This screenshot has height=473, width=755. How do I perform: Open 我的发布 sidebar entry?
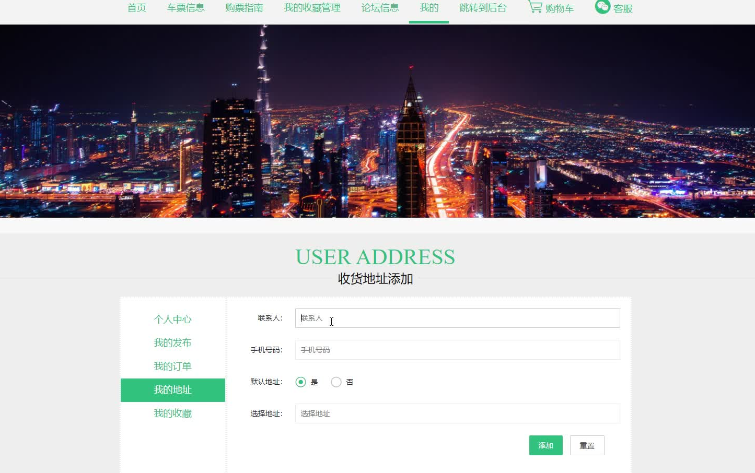[172, 342]
